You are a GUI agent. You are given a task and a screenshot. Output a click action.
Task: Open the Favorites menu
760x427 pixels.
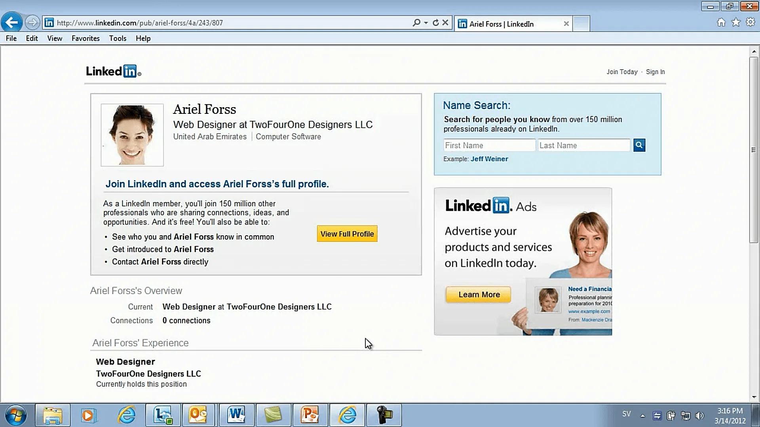[x=85, y=38]
